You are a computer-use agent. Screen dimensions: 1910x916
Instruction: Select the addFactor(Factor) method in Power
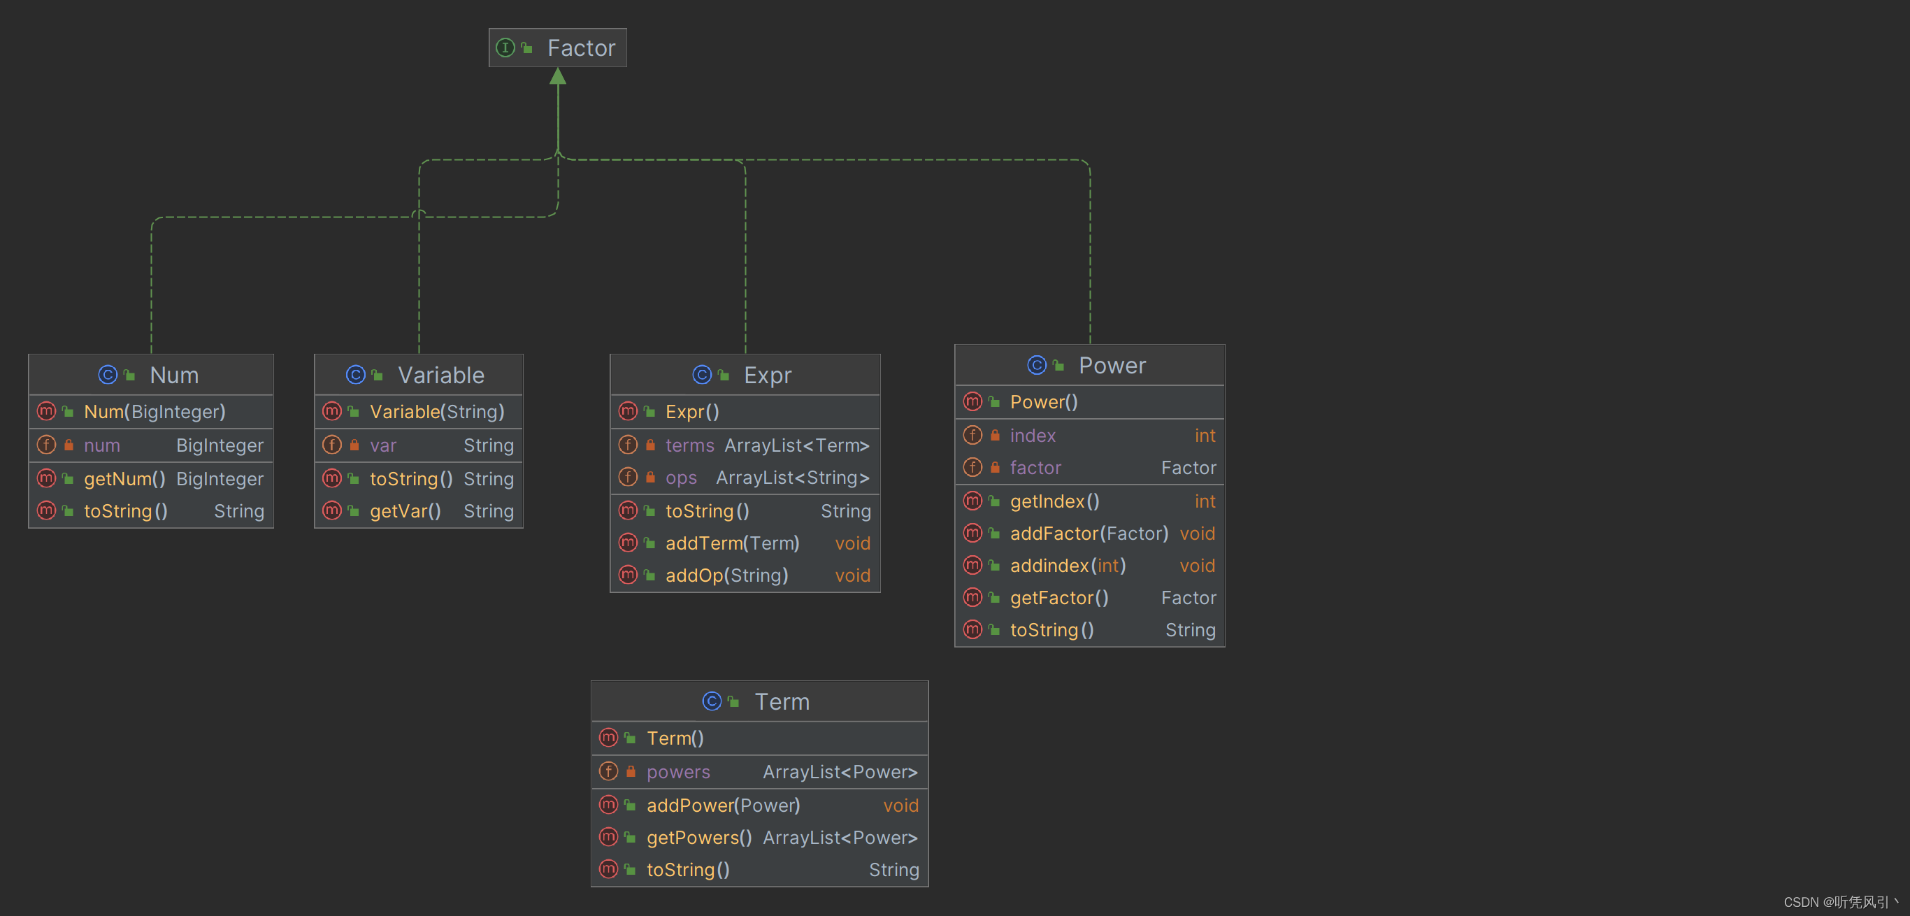(1090, 534)
